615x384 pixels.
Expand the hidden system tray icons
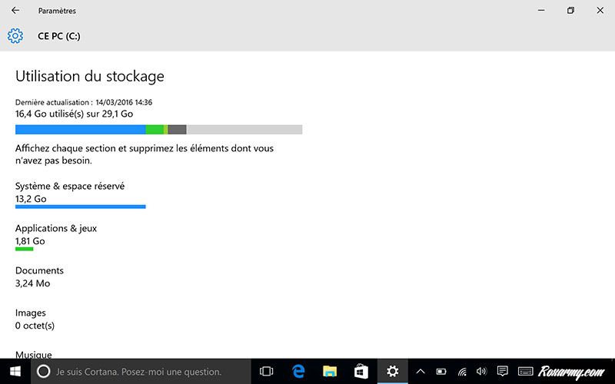[421, 371]
